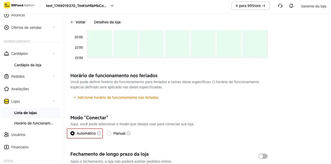The height and width of the screenshot is (164, 331).
Task: Click the Horário de funcionamento nos feriados heading
Action: pos(114,76)
